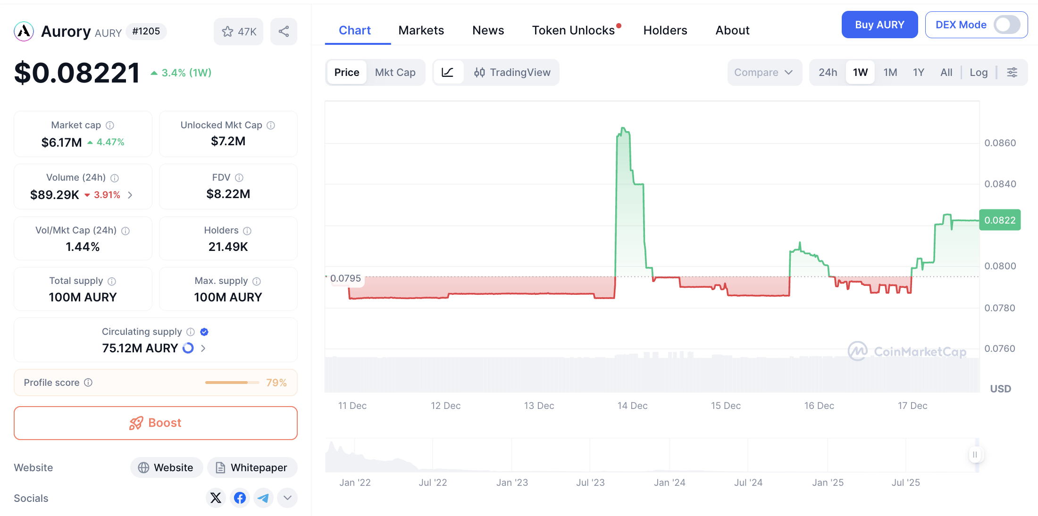This screenshot has width=1038, height=516.
Task: Toggle DEX Mode switch
Action: click(1007, 25)
